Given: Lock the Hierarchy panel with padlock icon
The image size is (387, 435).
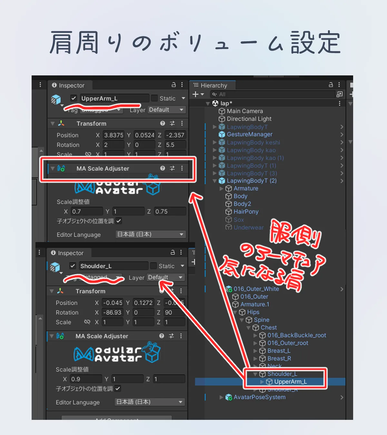Looking at the screenshot, I should pos(331,85).
